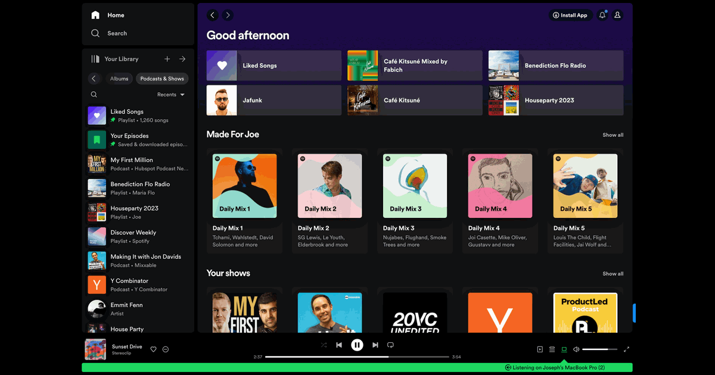Open the Daily Mix 5 card
Image resolution: width=715 pixels, height=375 pixels.
coord(585,201)
